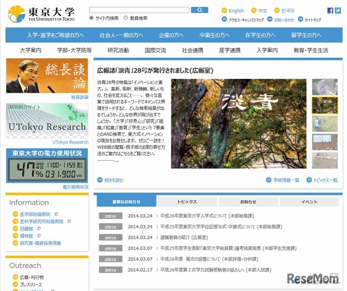Select the third slideshow thumbnail with person
This screenshot has width=347, height=291.
(x=325, y=124)
